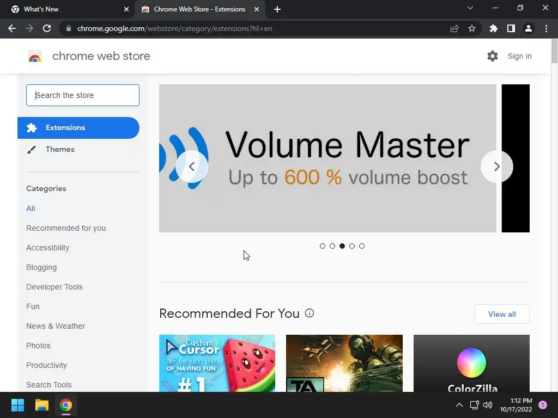
Task: Open Productivity category
Action: 47,365
